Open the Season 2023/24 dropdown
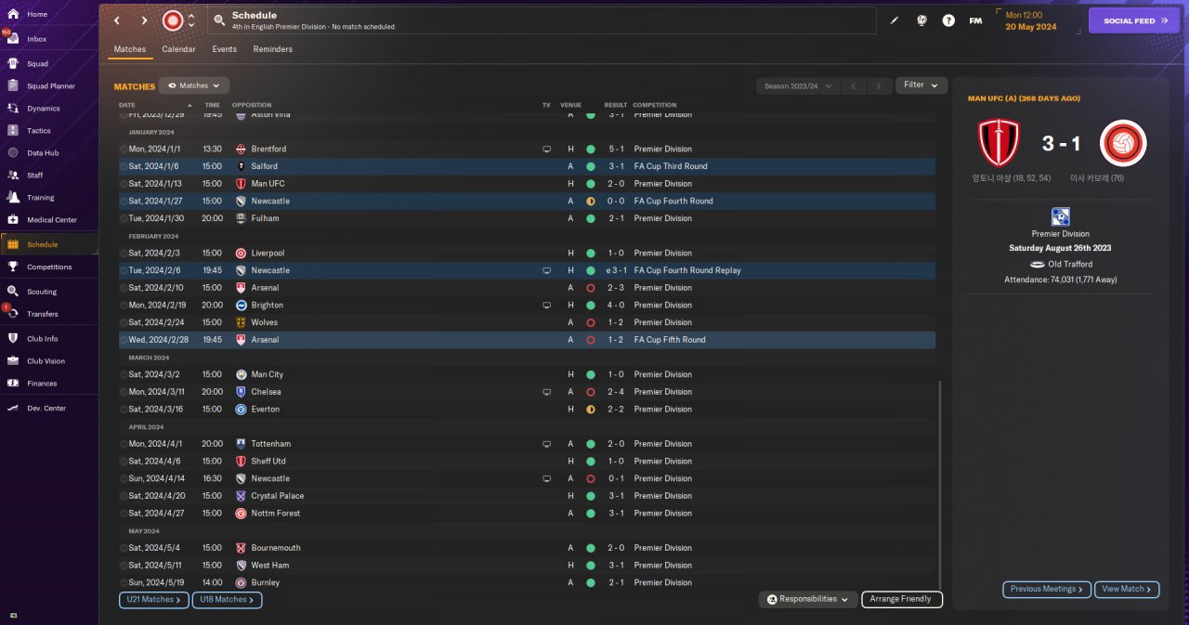Screen dimensions: 1189x625 coord(798,85)
